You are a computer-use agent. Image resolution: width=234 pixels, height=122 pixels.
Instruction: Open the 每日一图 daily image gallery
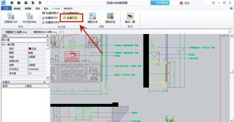[130, 18]
